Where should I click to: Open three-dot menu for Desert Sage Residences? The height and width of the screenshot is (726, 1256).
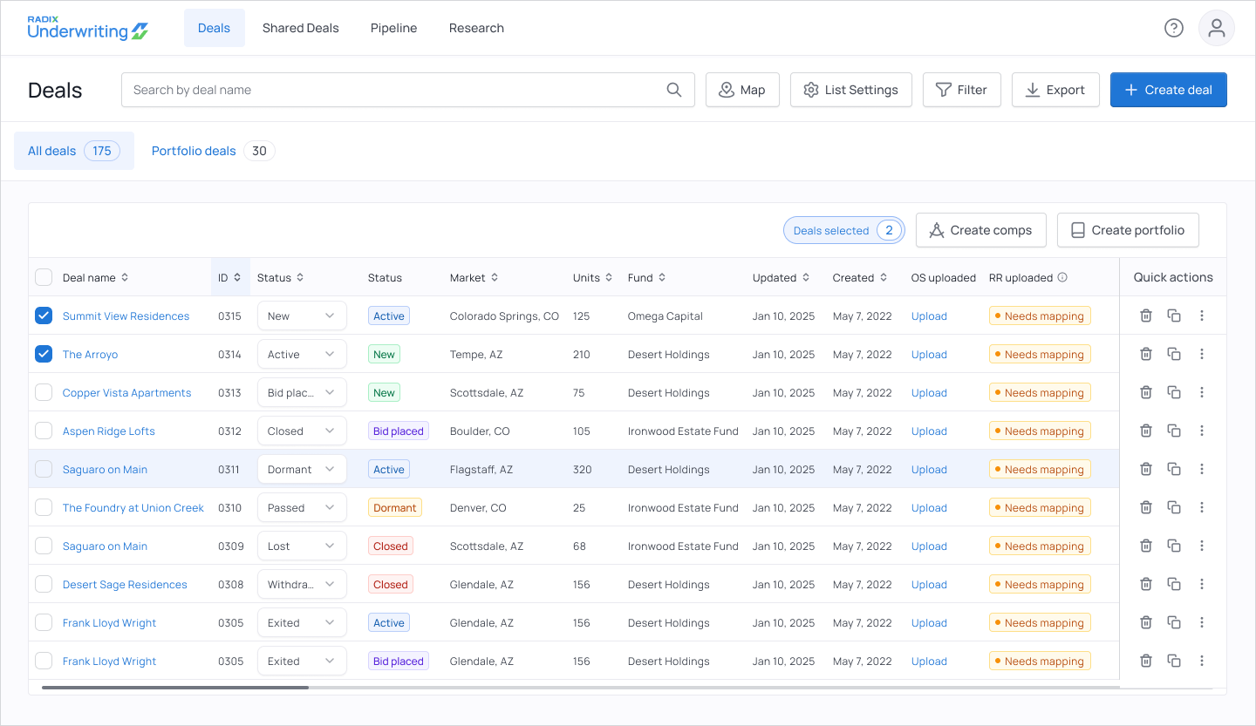pyautogui.click(x=1202, y=584)
